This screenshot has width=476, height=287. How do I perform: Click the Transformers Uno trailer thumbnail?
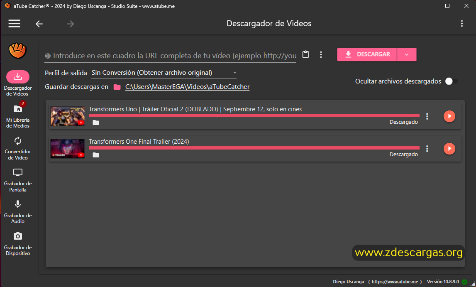tap(67, 116)
